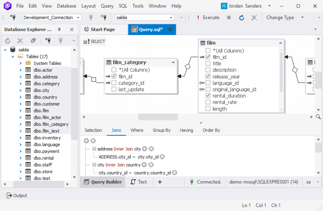Click the Stop execution icon
This screenshot has height=211, width=323.
[229, 17]
